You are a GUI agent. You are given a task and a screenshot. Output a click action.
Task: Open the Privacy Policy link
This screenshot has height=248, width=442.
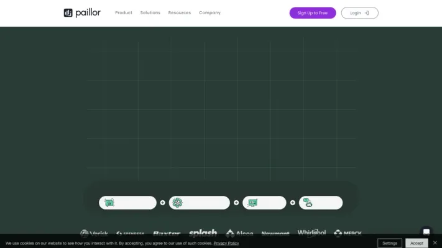[x=226, y=244]
